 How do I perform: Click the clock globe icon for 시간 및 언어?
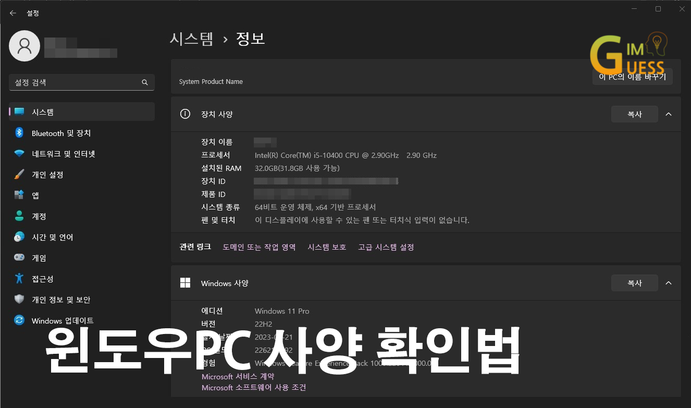(19, 237)
